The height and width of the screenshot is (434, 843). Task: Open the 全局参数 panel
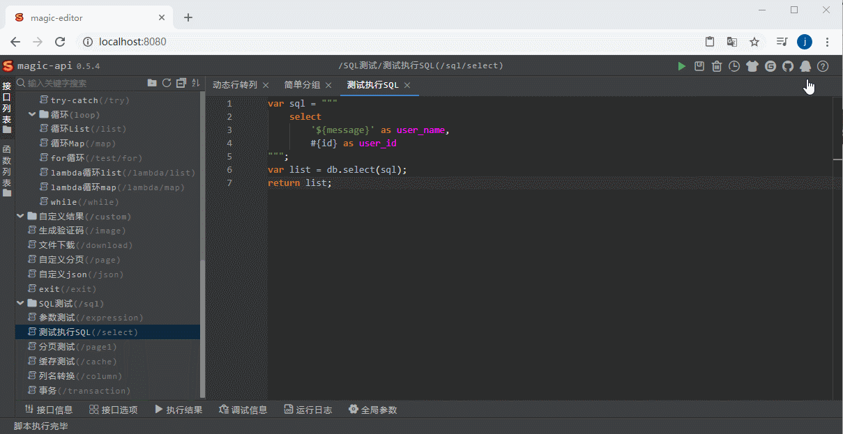373,409
